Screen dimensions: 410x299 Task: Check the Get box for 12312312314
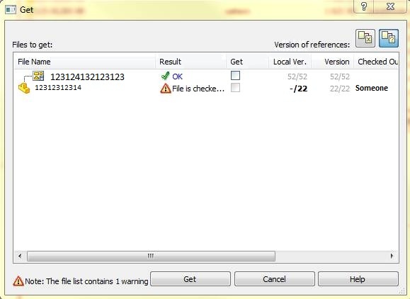[235, 88]
